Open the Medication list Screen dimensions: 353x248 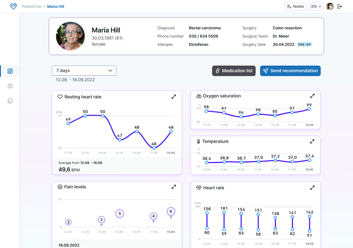[x=234, y=71]
